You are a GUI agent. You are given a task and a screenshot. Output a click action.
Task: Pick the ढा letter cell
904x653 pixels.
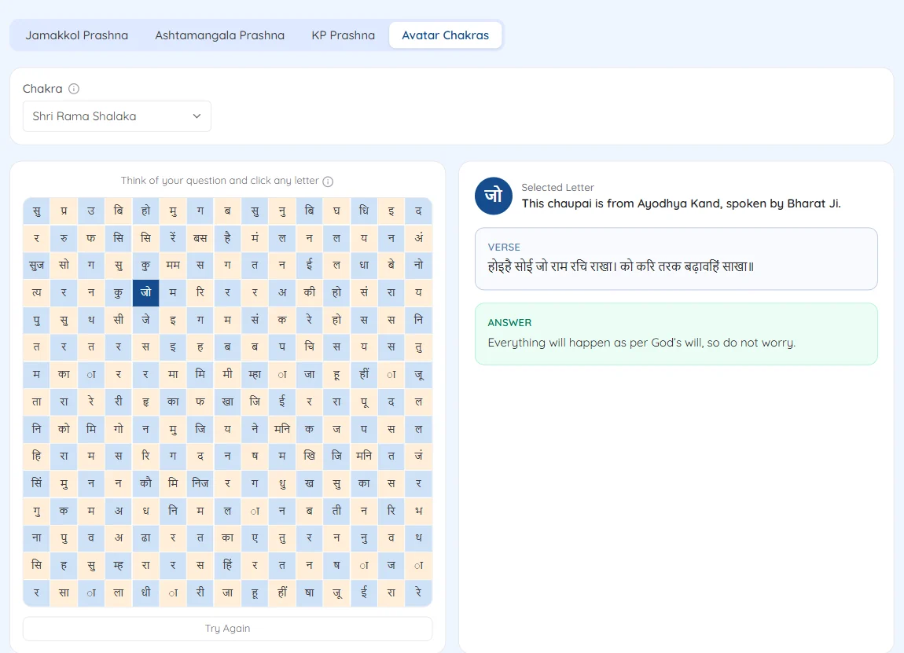tap(146, 537)
